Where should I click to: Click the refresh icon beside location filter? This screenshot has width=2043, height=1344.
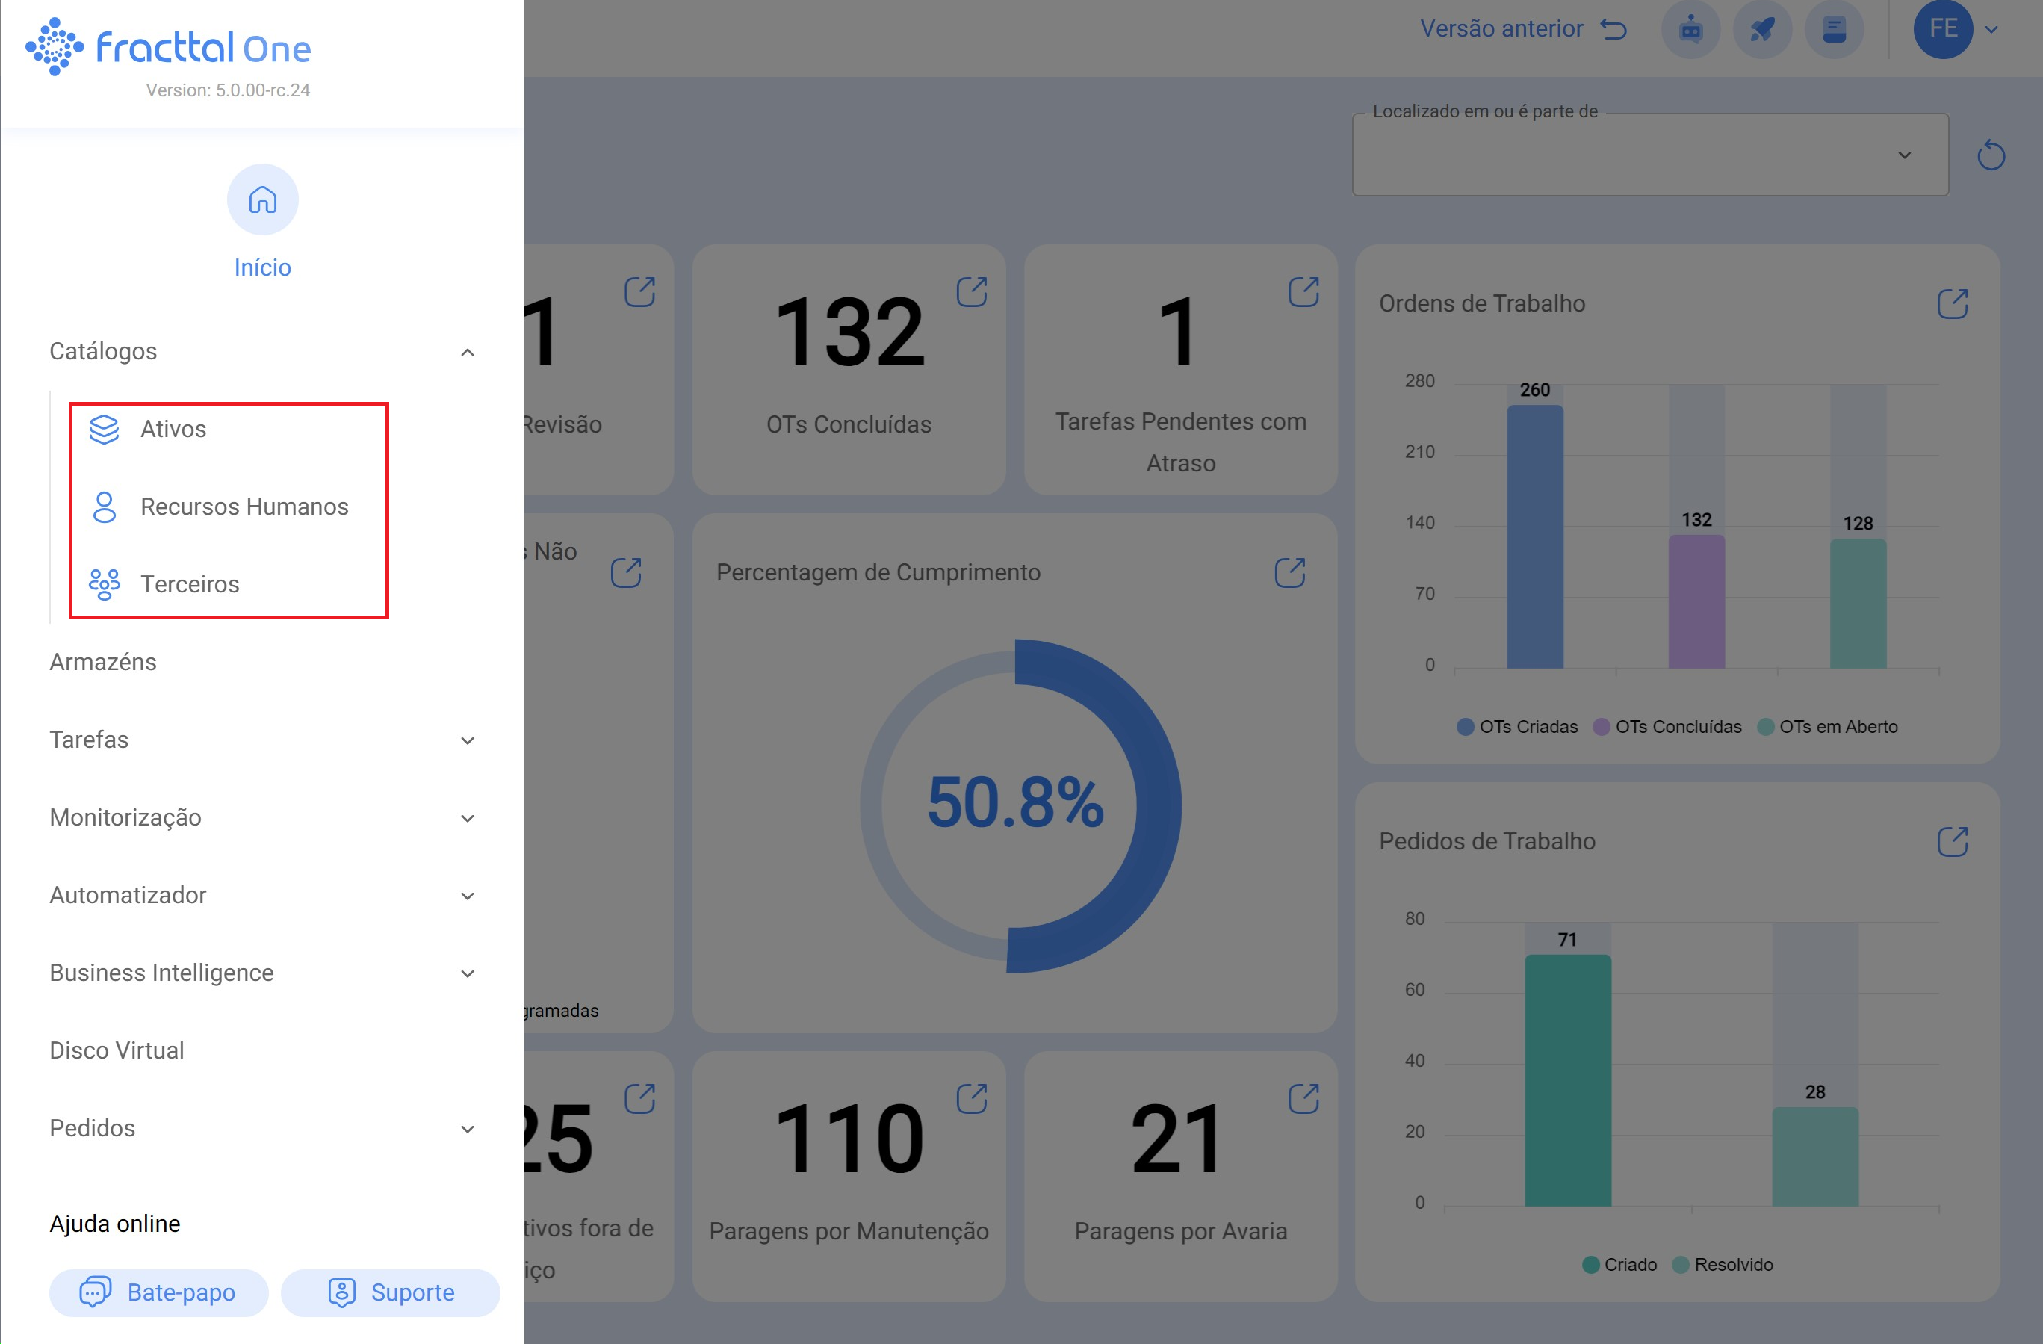point(1991,156)
